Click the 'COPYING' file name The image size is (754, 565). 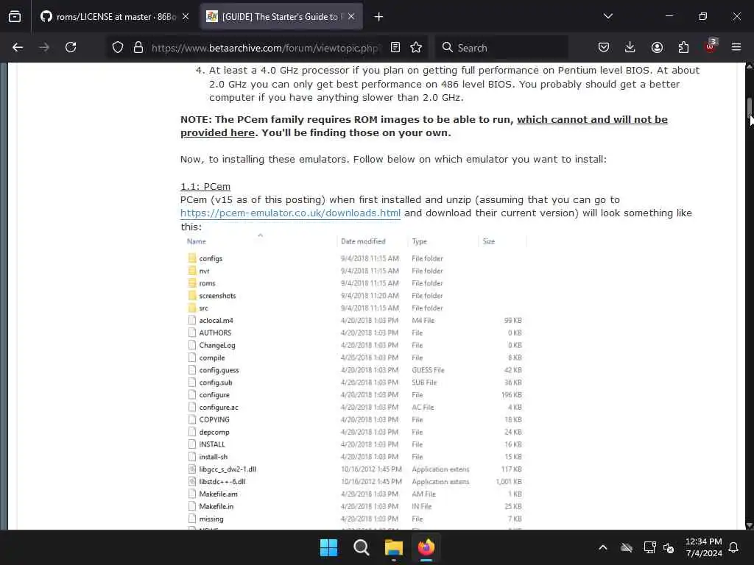click(214, 420)
